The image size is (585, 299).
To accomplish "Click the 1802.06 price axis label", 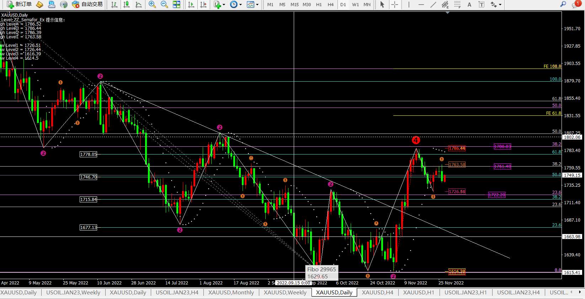I will coord(572,137).
